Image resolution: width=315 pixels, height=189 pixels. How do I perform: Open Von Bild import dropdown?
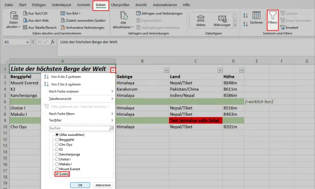[x=70, y=13]
